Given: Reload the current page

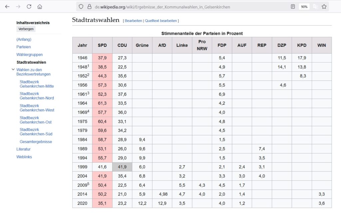Looking at the screenshot, I should click(29, 7).
